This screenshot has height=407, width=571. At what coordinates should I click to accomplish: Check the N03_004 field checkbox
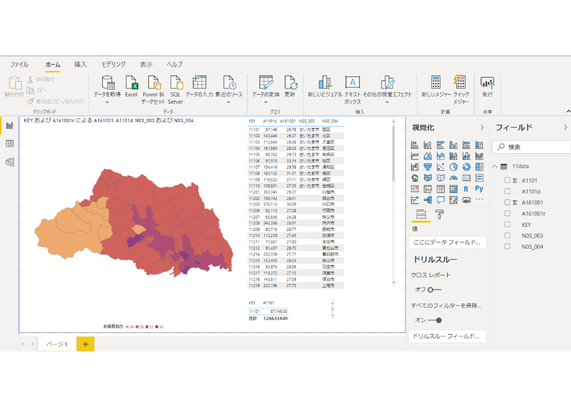(507, 247)
